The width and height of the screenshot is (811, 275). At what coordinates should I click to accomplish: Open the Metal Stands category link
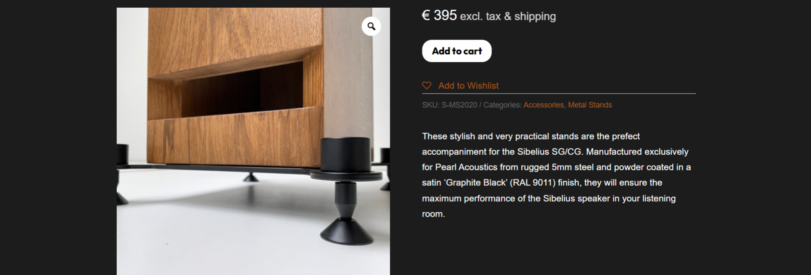click(589, 105)
